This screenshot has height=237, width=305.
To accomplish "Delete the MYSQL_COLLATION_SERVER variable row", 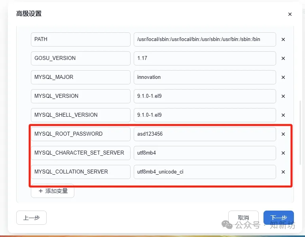I will click(283, 172).
